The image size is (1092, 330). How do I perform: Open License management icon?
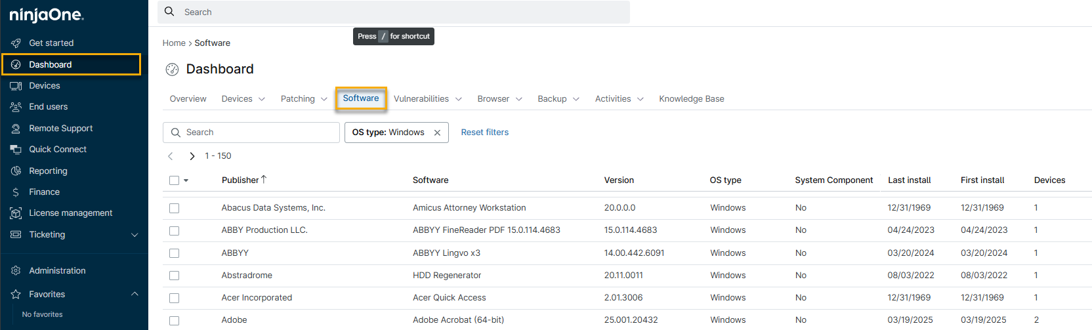click(x=16, y=213)
